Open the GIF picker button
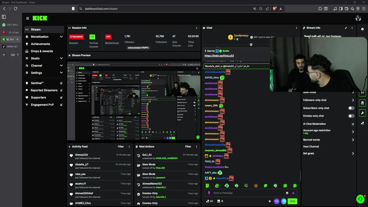368x207 pixels. [x=283, y=201]
